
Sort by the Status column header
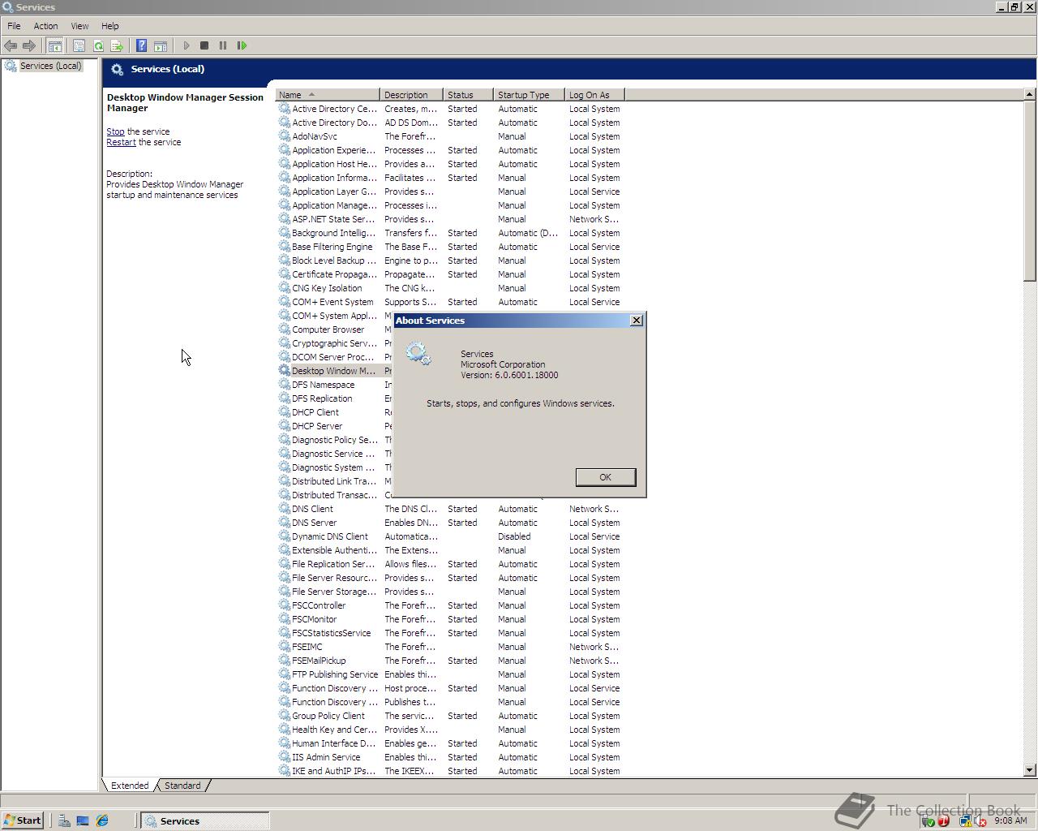tap(468, 95)
